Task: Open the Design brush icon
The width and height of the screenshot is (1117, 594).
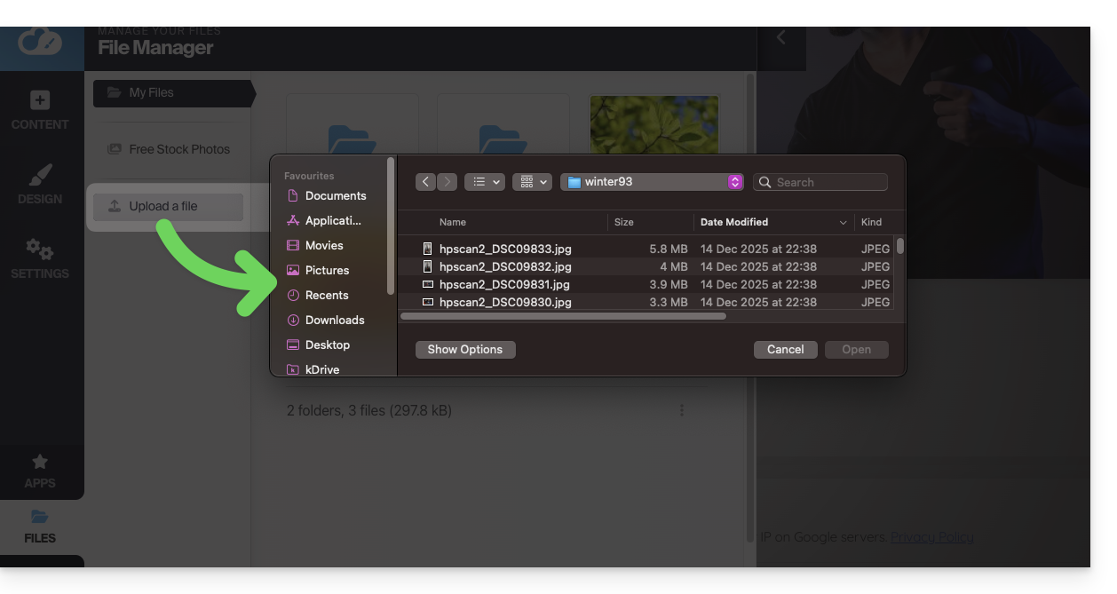Action: [x=40, y=175]
